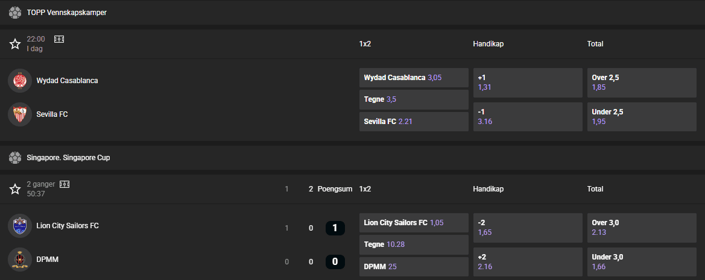This screenshot has height=280, width=705.
Task: Open Sevilla FC team name in match row
Action: pyautogui.click(x=52, y=114)
